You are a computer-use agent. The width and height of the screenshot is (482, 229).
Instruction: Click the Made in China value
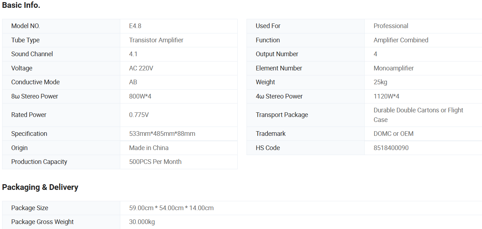tap(149, 148)
